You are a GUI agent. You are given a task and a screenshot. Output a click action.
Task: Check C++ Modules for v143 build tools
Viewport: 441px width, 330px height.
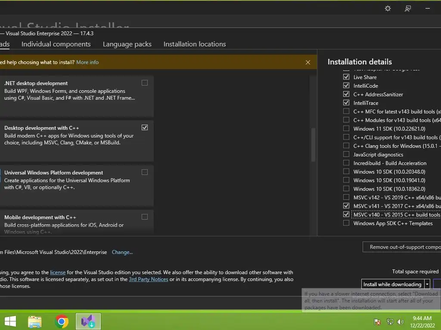coord(346,120)
